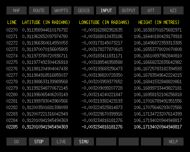Click the blank button beside HELP
The height and width of the screenshot is (152, 190).
(x=151, y=141)
